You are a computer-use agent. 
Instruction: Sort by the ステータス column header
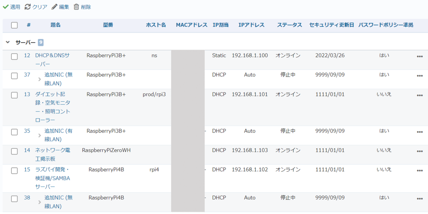[290, 25]
